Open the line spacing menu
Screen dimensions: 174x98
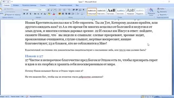click(73, 14)
